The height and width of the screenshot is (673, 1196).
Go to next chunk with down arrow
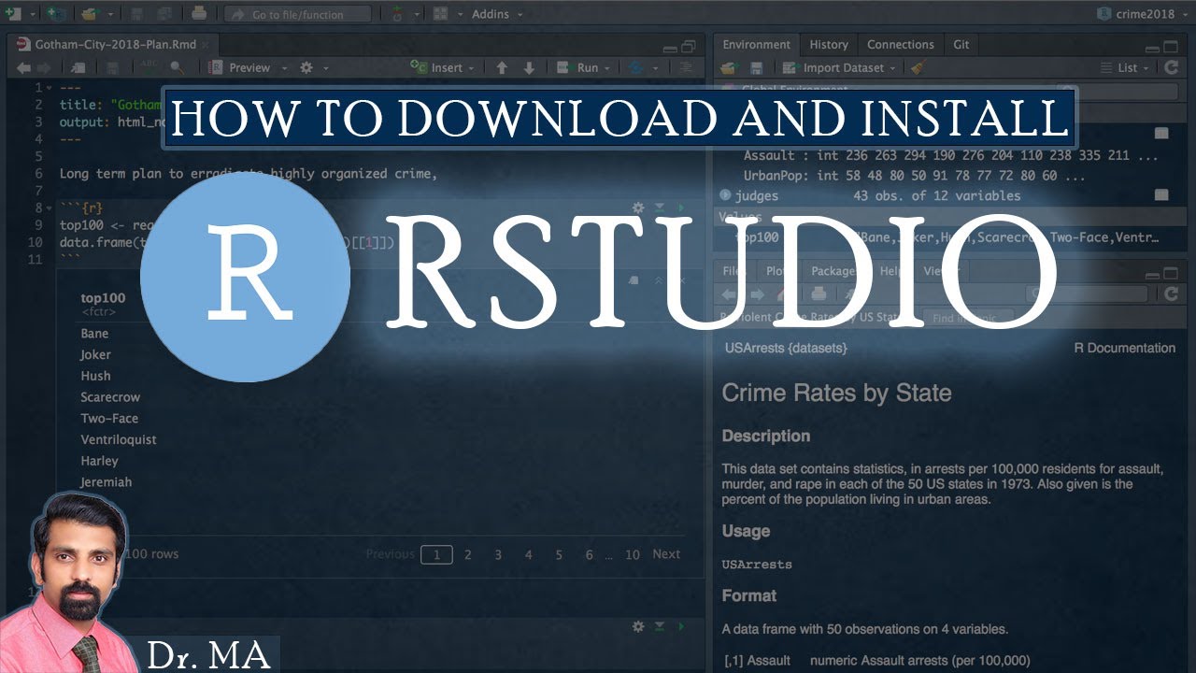tap(529, 67)
